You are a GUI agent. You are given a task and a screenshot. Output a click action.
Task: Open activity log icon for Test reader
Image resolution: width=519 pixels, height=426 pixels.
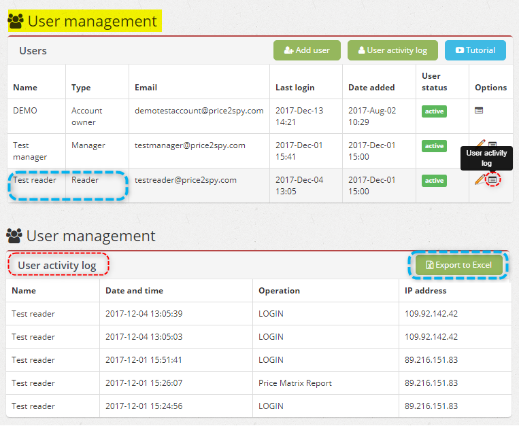pos(492,179)
